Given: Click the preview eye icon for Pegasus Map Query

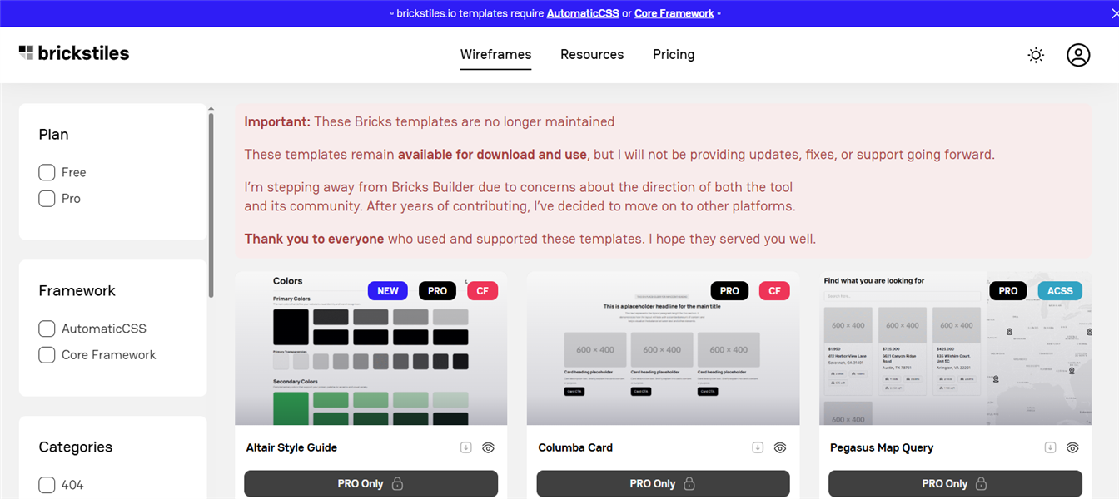Looking at the screenshot, I should pos(1072,447).
